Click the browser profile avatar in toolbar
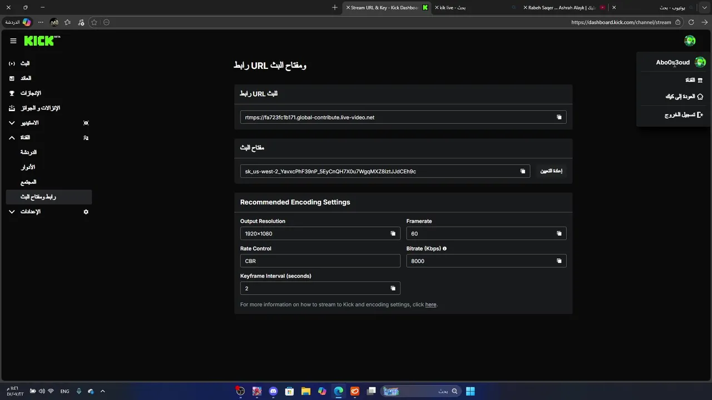Image resolution: width=712 pixels, height=400 pixels. tap(54, 22)
